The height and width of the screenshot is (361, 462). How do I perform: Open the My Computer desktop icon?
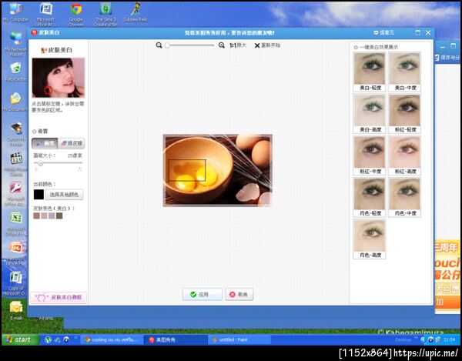point(16,12)
